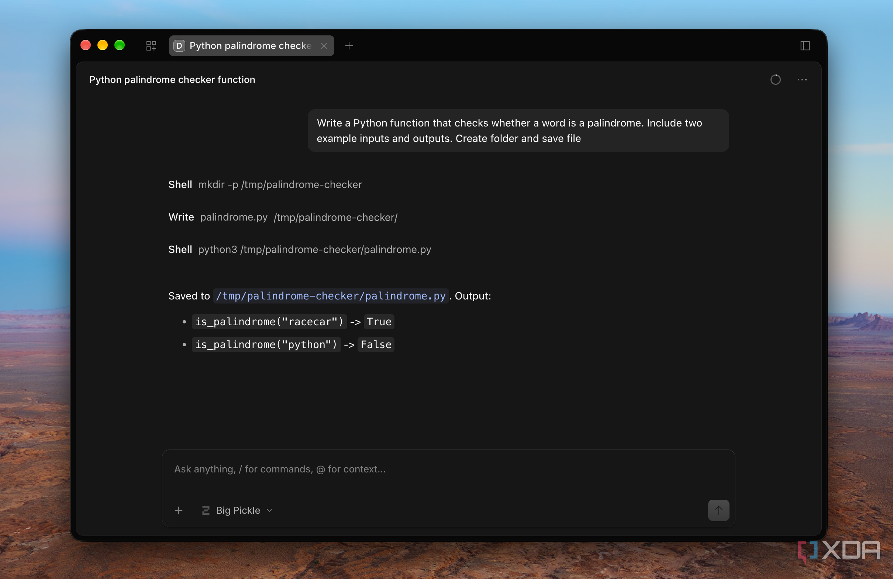Expand the python3 Shell command step

point(300,249)
